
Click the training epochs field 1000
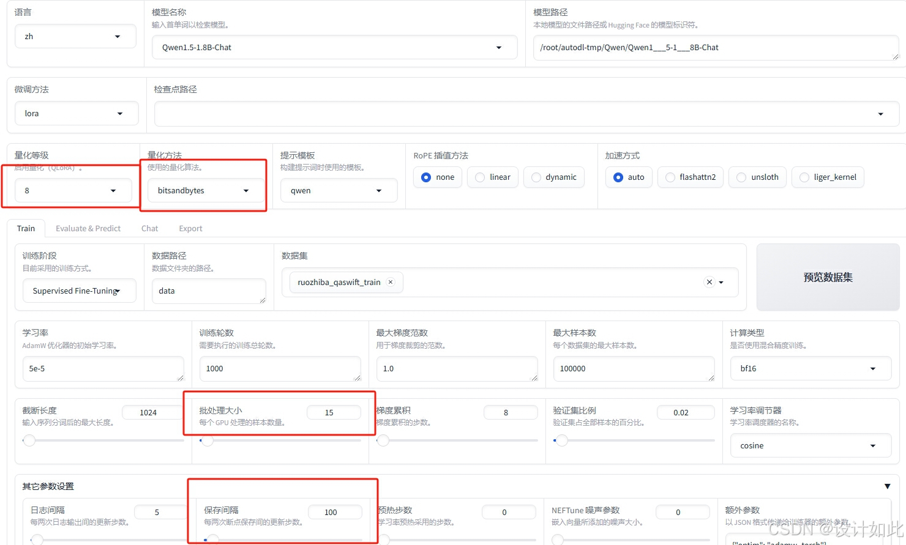(x=280, y=369)
